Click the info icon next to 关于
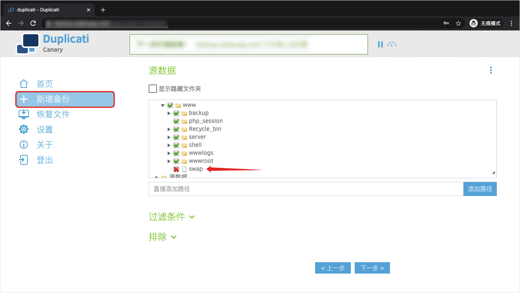This screenshot has height=293, width=520. point(24,145)
